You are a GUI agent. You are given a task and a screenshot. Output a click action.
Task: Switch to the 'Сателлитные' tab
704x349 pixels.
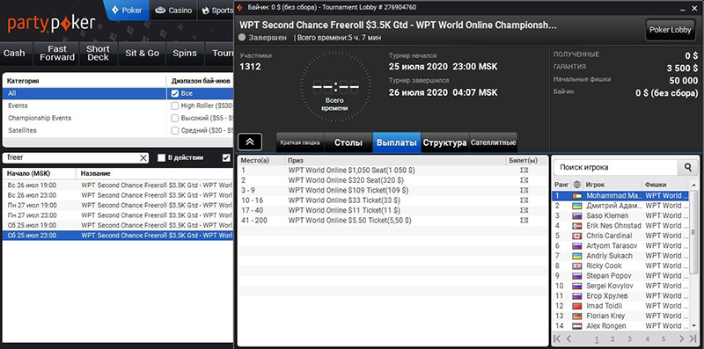click(x=493, y=142)
